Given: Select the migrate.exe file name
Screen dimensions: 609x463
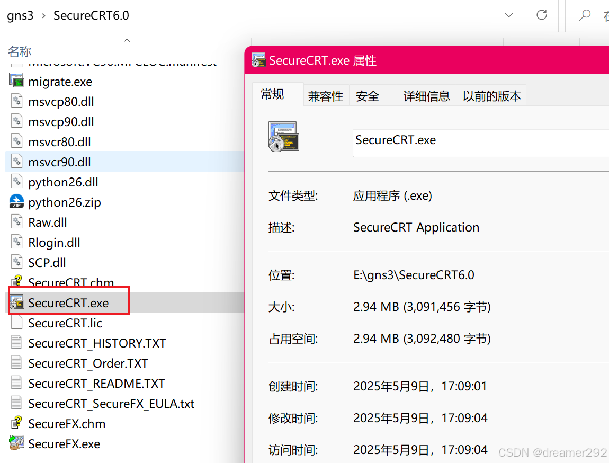Looking at the screenshot, I should click(60, 82).
